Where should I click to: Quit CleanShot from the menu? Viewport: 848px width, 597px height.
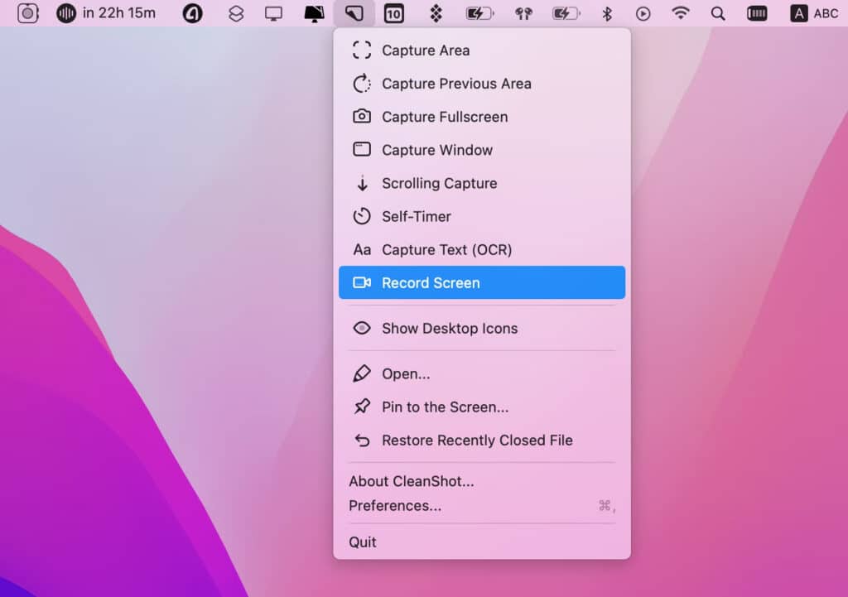click(363, 542)
